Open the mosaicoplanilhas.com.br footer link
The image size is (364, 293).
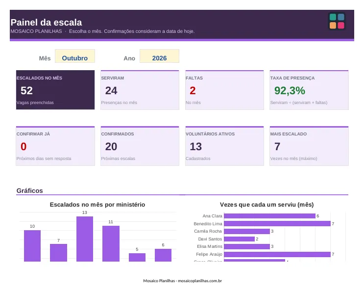click(x=200, y=281)
